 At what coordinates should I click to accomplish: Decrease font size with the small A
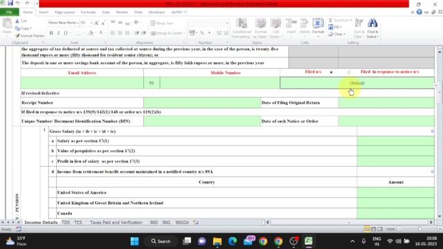(103, 23)
